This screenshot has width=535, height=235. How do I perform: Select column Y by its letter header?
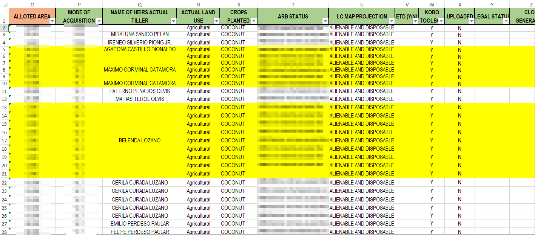pyautogui.click(x=492, y=4)
